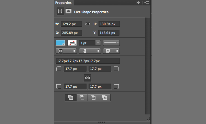Select Intersect Shape Areas path operation
This screenshot has height=124, width=206.
(93, 98)
